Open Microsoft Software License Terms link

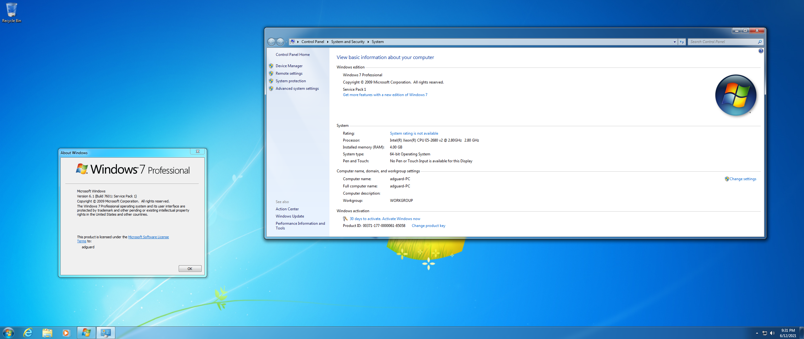coord(148,237)
